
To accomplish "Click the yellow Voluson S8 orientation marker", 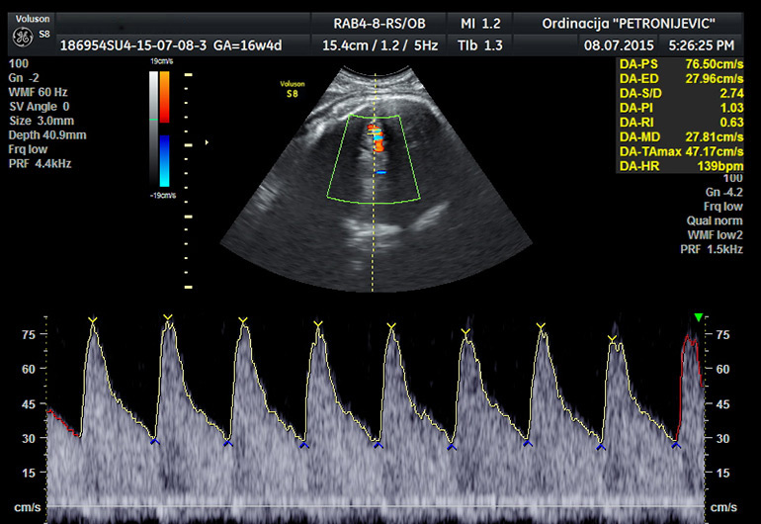I will click(x=292, y=90).
